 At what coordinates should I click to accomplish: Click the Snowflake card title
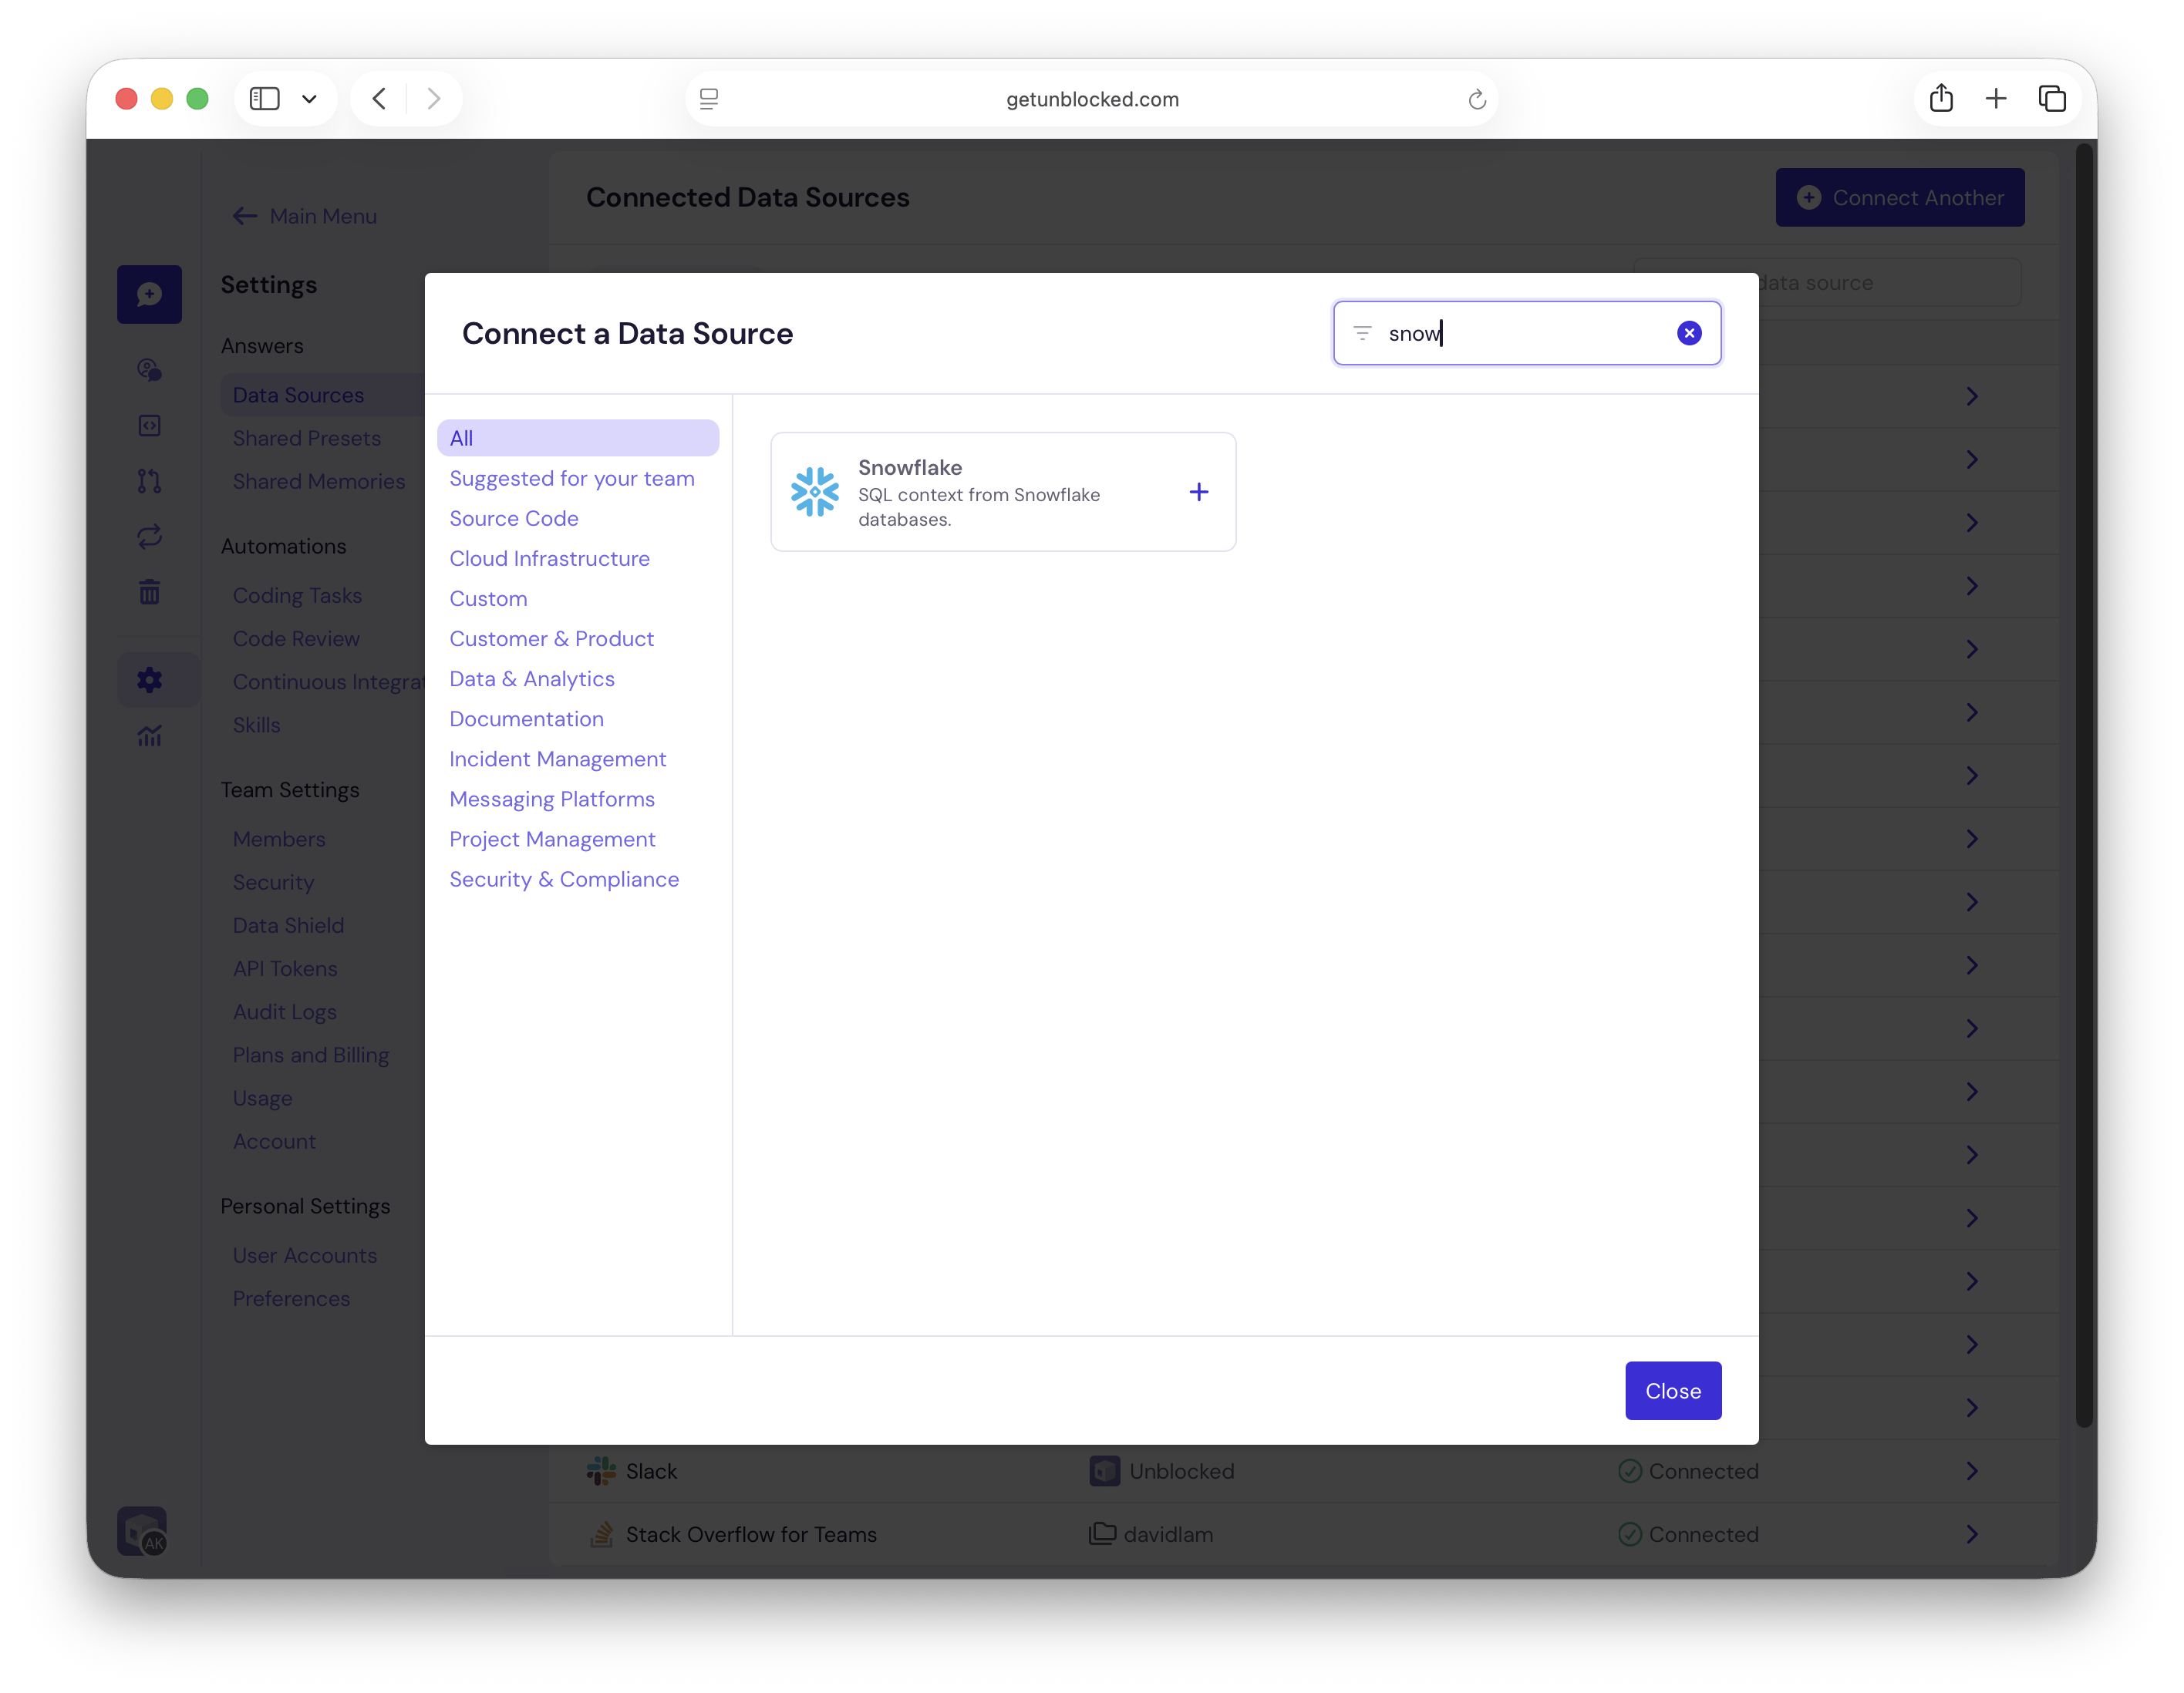click(909, 466)
